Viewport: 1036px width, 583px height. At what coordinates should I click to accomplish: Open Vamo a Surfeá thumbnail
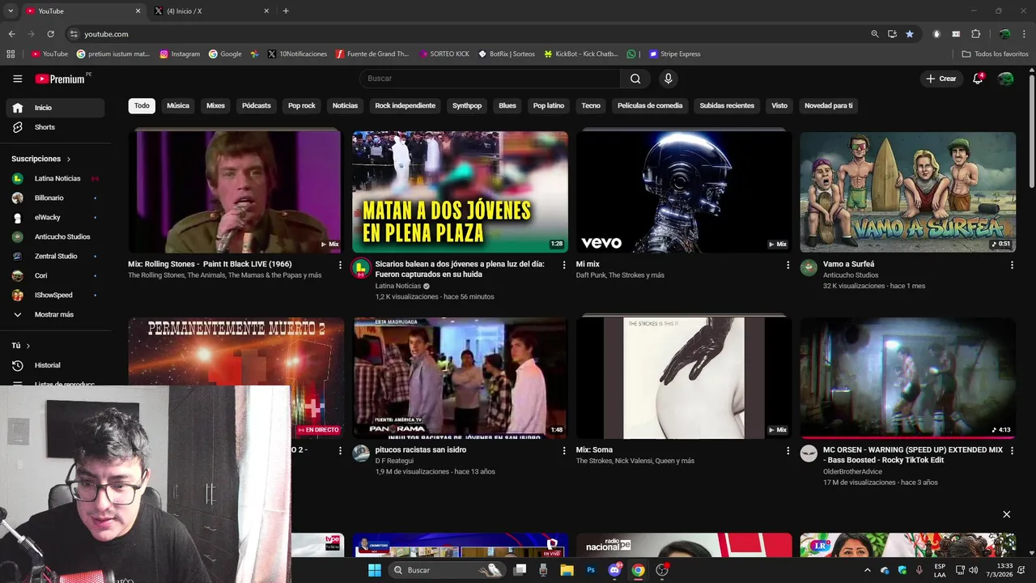908,192
